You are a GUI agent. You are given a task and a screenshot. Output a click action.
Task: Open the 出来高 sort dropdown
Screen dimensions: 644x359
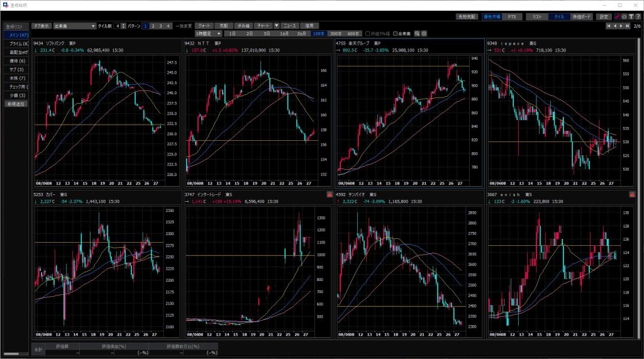74,26
